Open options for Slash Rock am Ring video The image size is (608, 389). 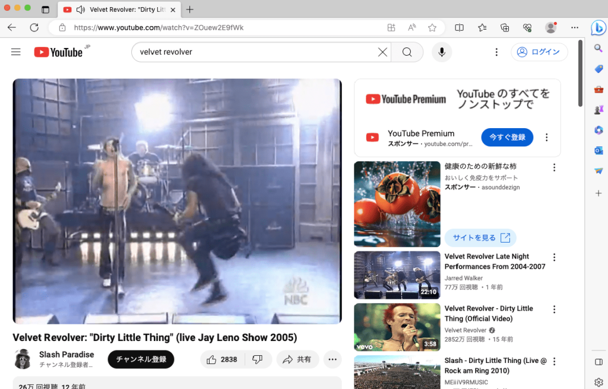554,361
